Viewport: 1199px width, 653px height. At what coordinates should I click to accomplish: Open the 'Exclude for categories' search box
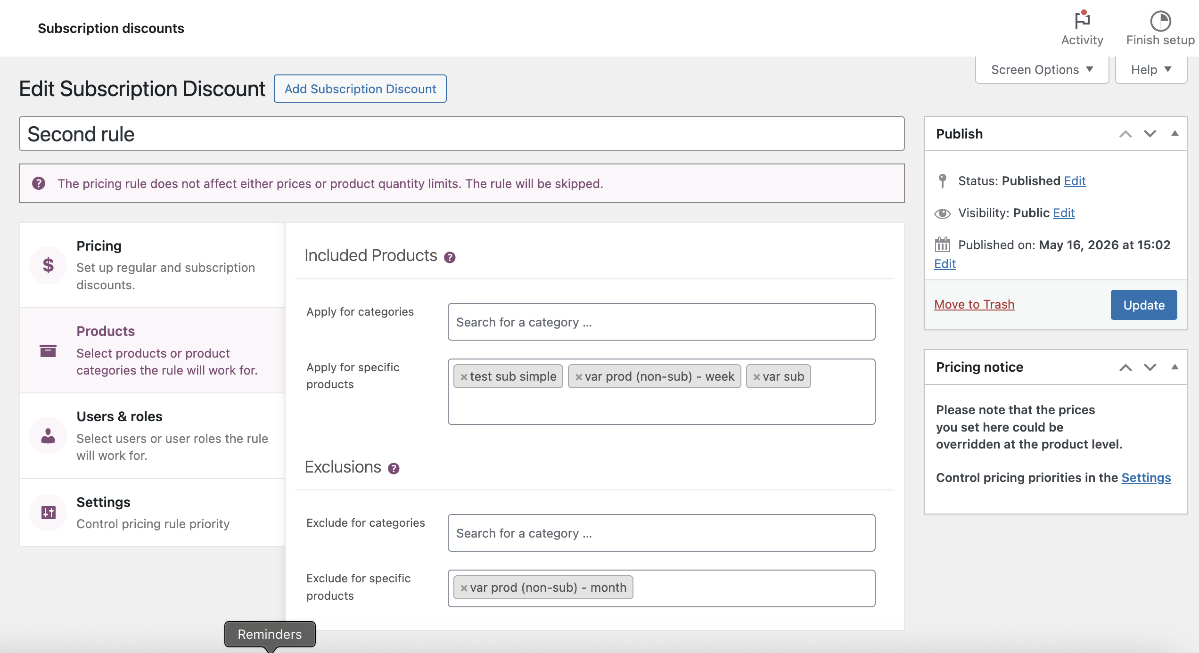click(x=661, y=533)
